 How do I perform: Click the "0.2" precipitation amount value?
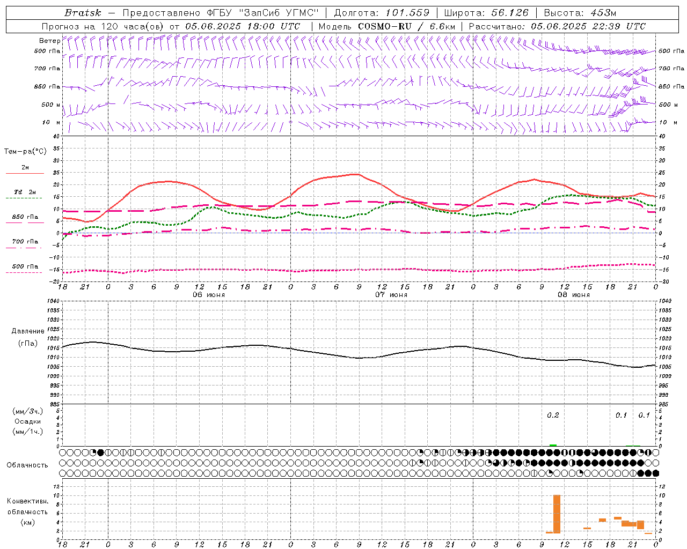point(553,416)
